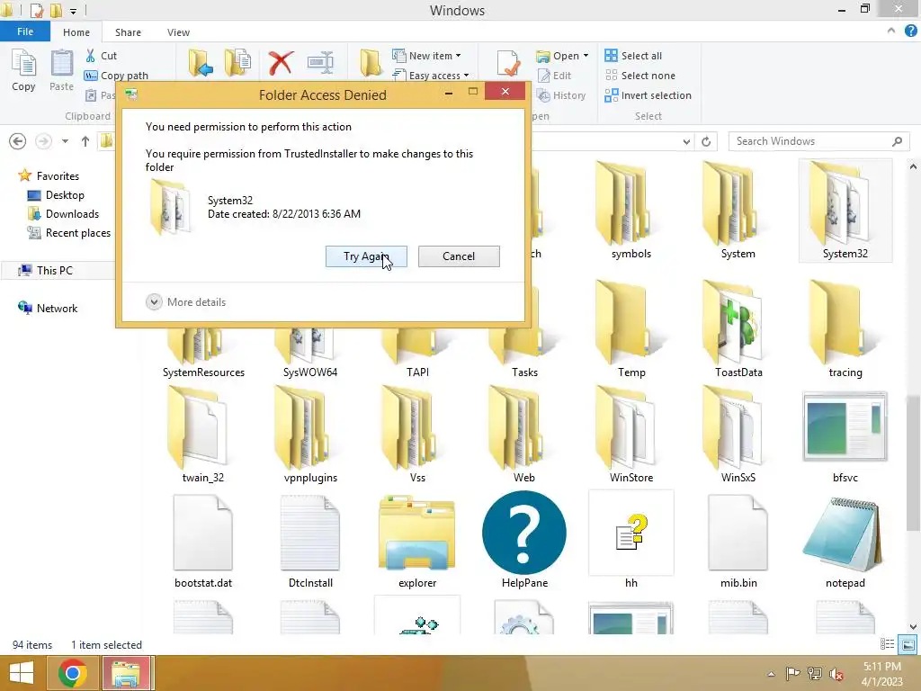The height and width of the screenshot is (691, 921).
Task: Select This PC in the navigation pane
Action: (45, 270)
